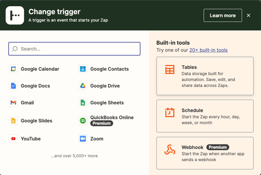Choose the Gmail envelope icon
Screen dimensions: 261x175
13,103
